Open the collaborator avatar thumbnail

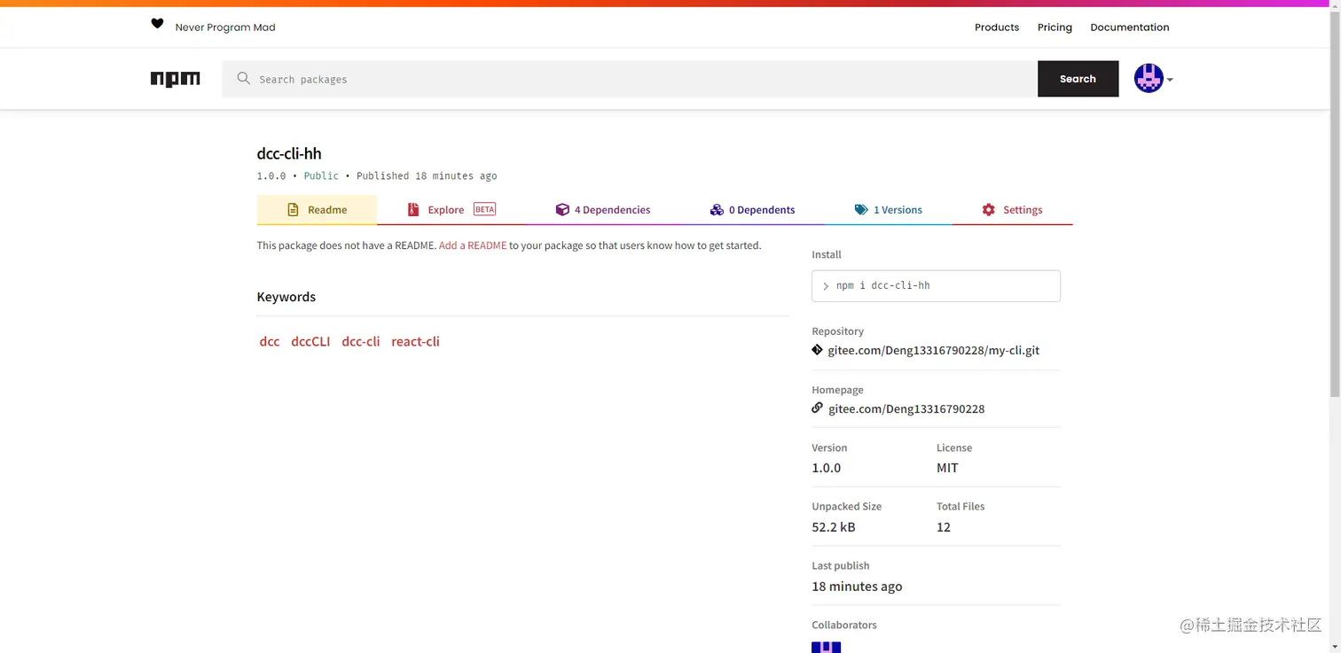coord(826,648)
